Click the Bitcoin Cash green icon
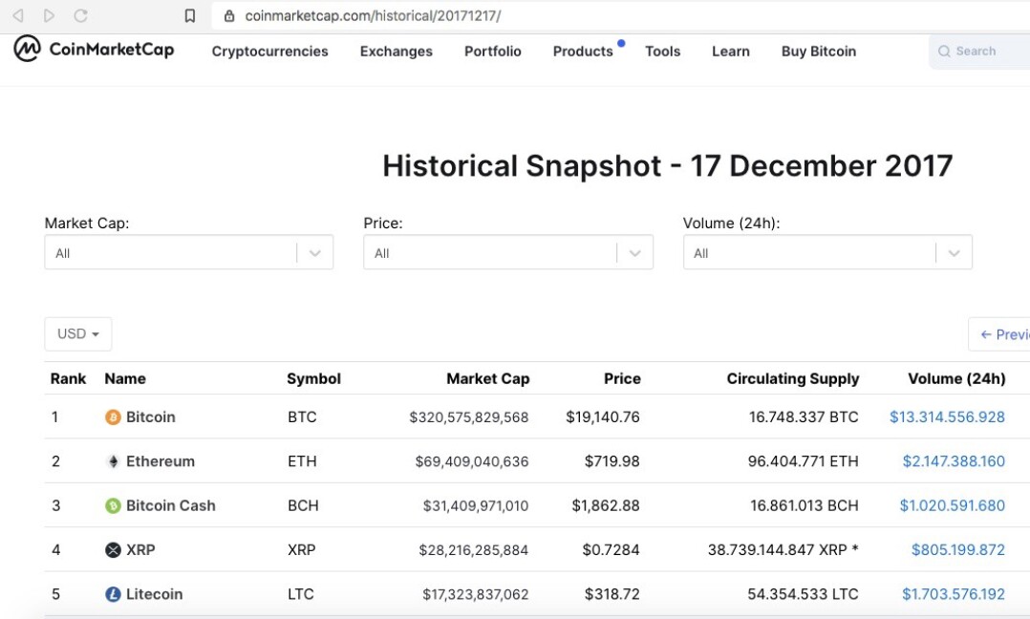Screen dimensions: 1030x619 click(x=113, y=505)
